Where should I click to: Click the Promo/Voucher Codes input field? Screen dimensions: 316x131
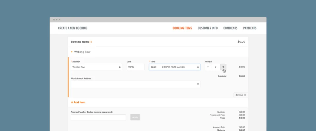[98, 117]
